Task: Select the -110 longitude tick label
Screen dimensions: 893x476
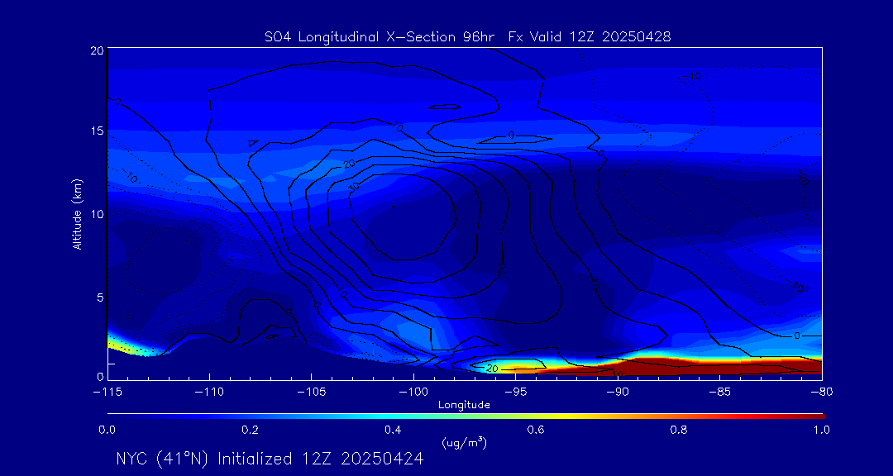Action: [209, 393]
